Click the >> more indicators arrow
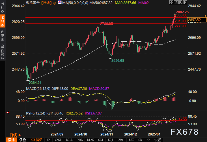 point(147,140)
